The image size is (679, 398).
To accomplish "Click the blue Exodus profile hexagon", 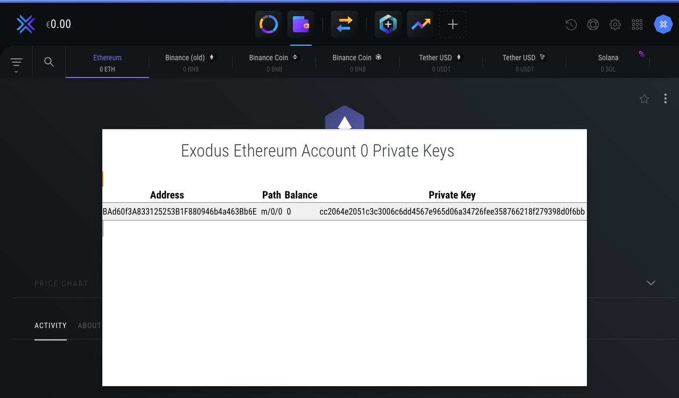I will pyautogui.click(x=663, y=24).
